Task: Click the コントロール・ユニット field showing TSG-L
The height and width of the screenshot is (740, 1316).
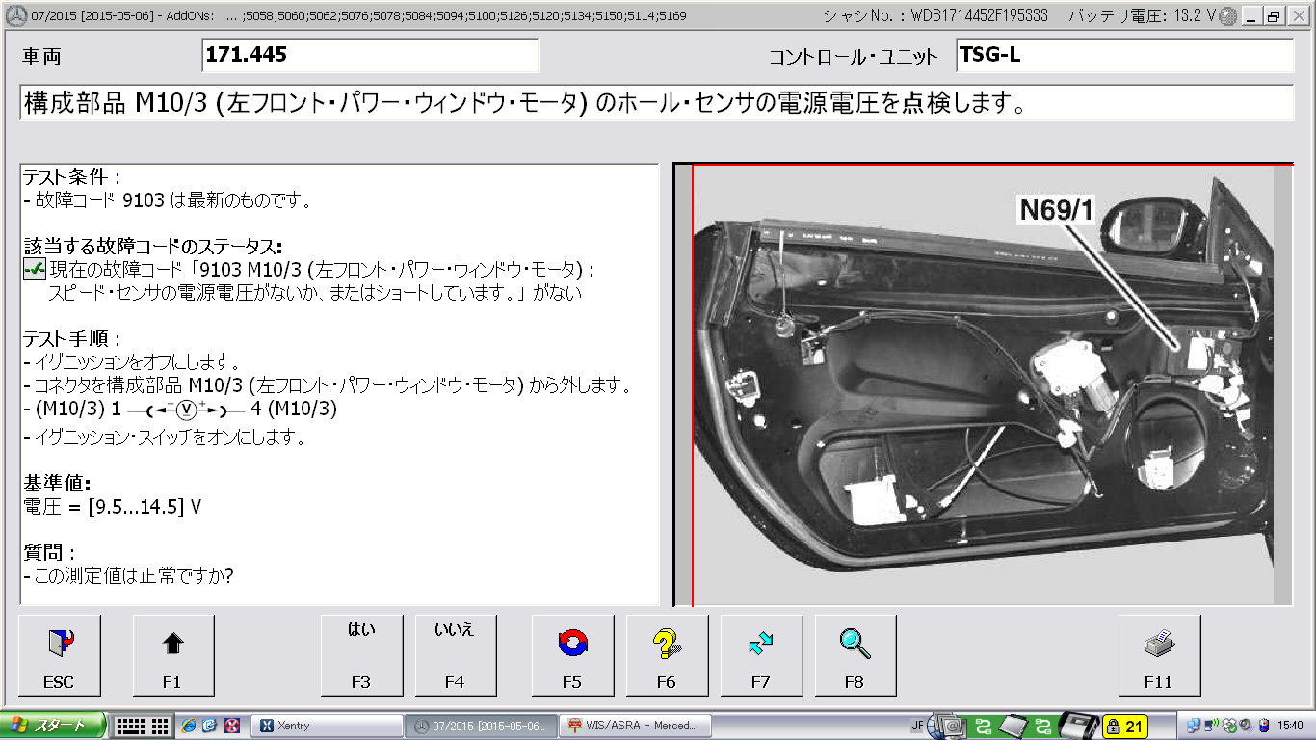Action: coord(1123,56)
